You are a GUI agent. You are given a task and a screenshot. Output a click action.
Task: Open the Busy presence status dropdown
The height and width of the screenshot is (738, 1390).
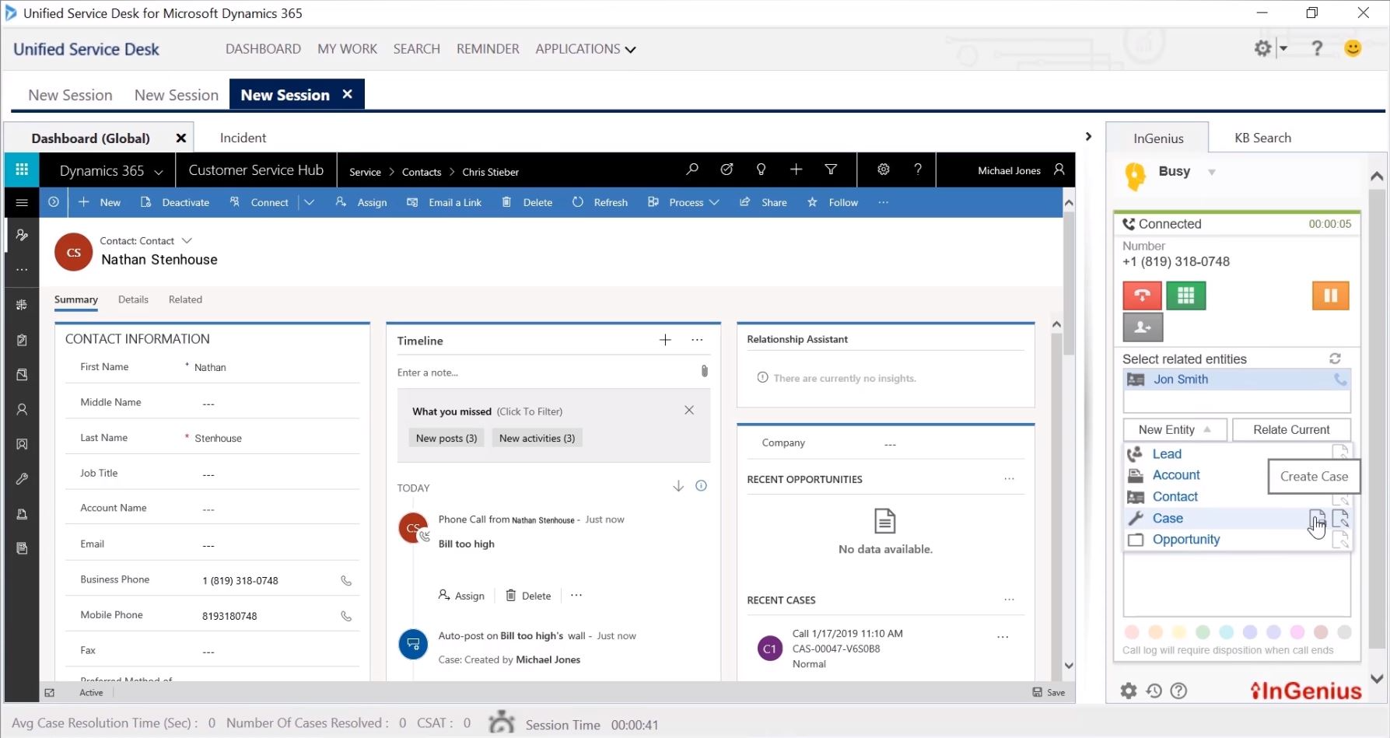pyautogui.click(x=1212, y=172)
